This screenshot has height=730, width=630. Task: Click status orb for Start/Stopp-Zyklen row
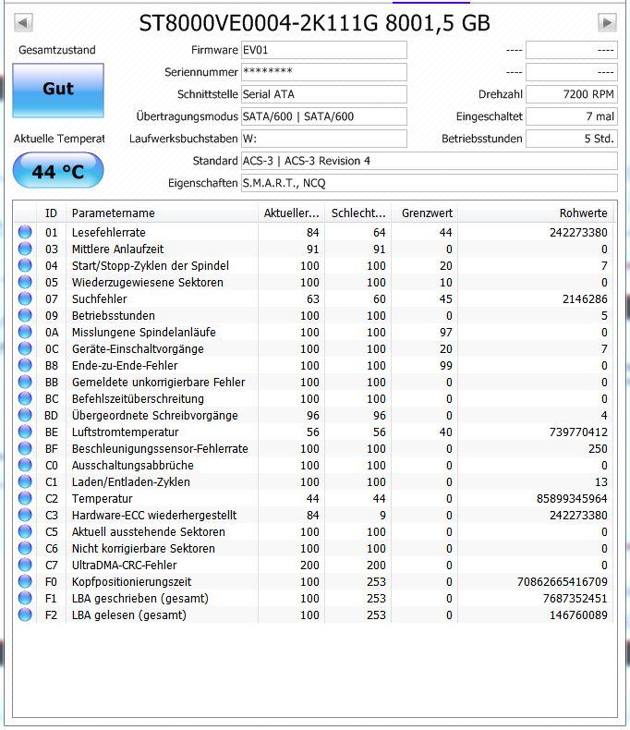click(x=25, y=265)
